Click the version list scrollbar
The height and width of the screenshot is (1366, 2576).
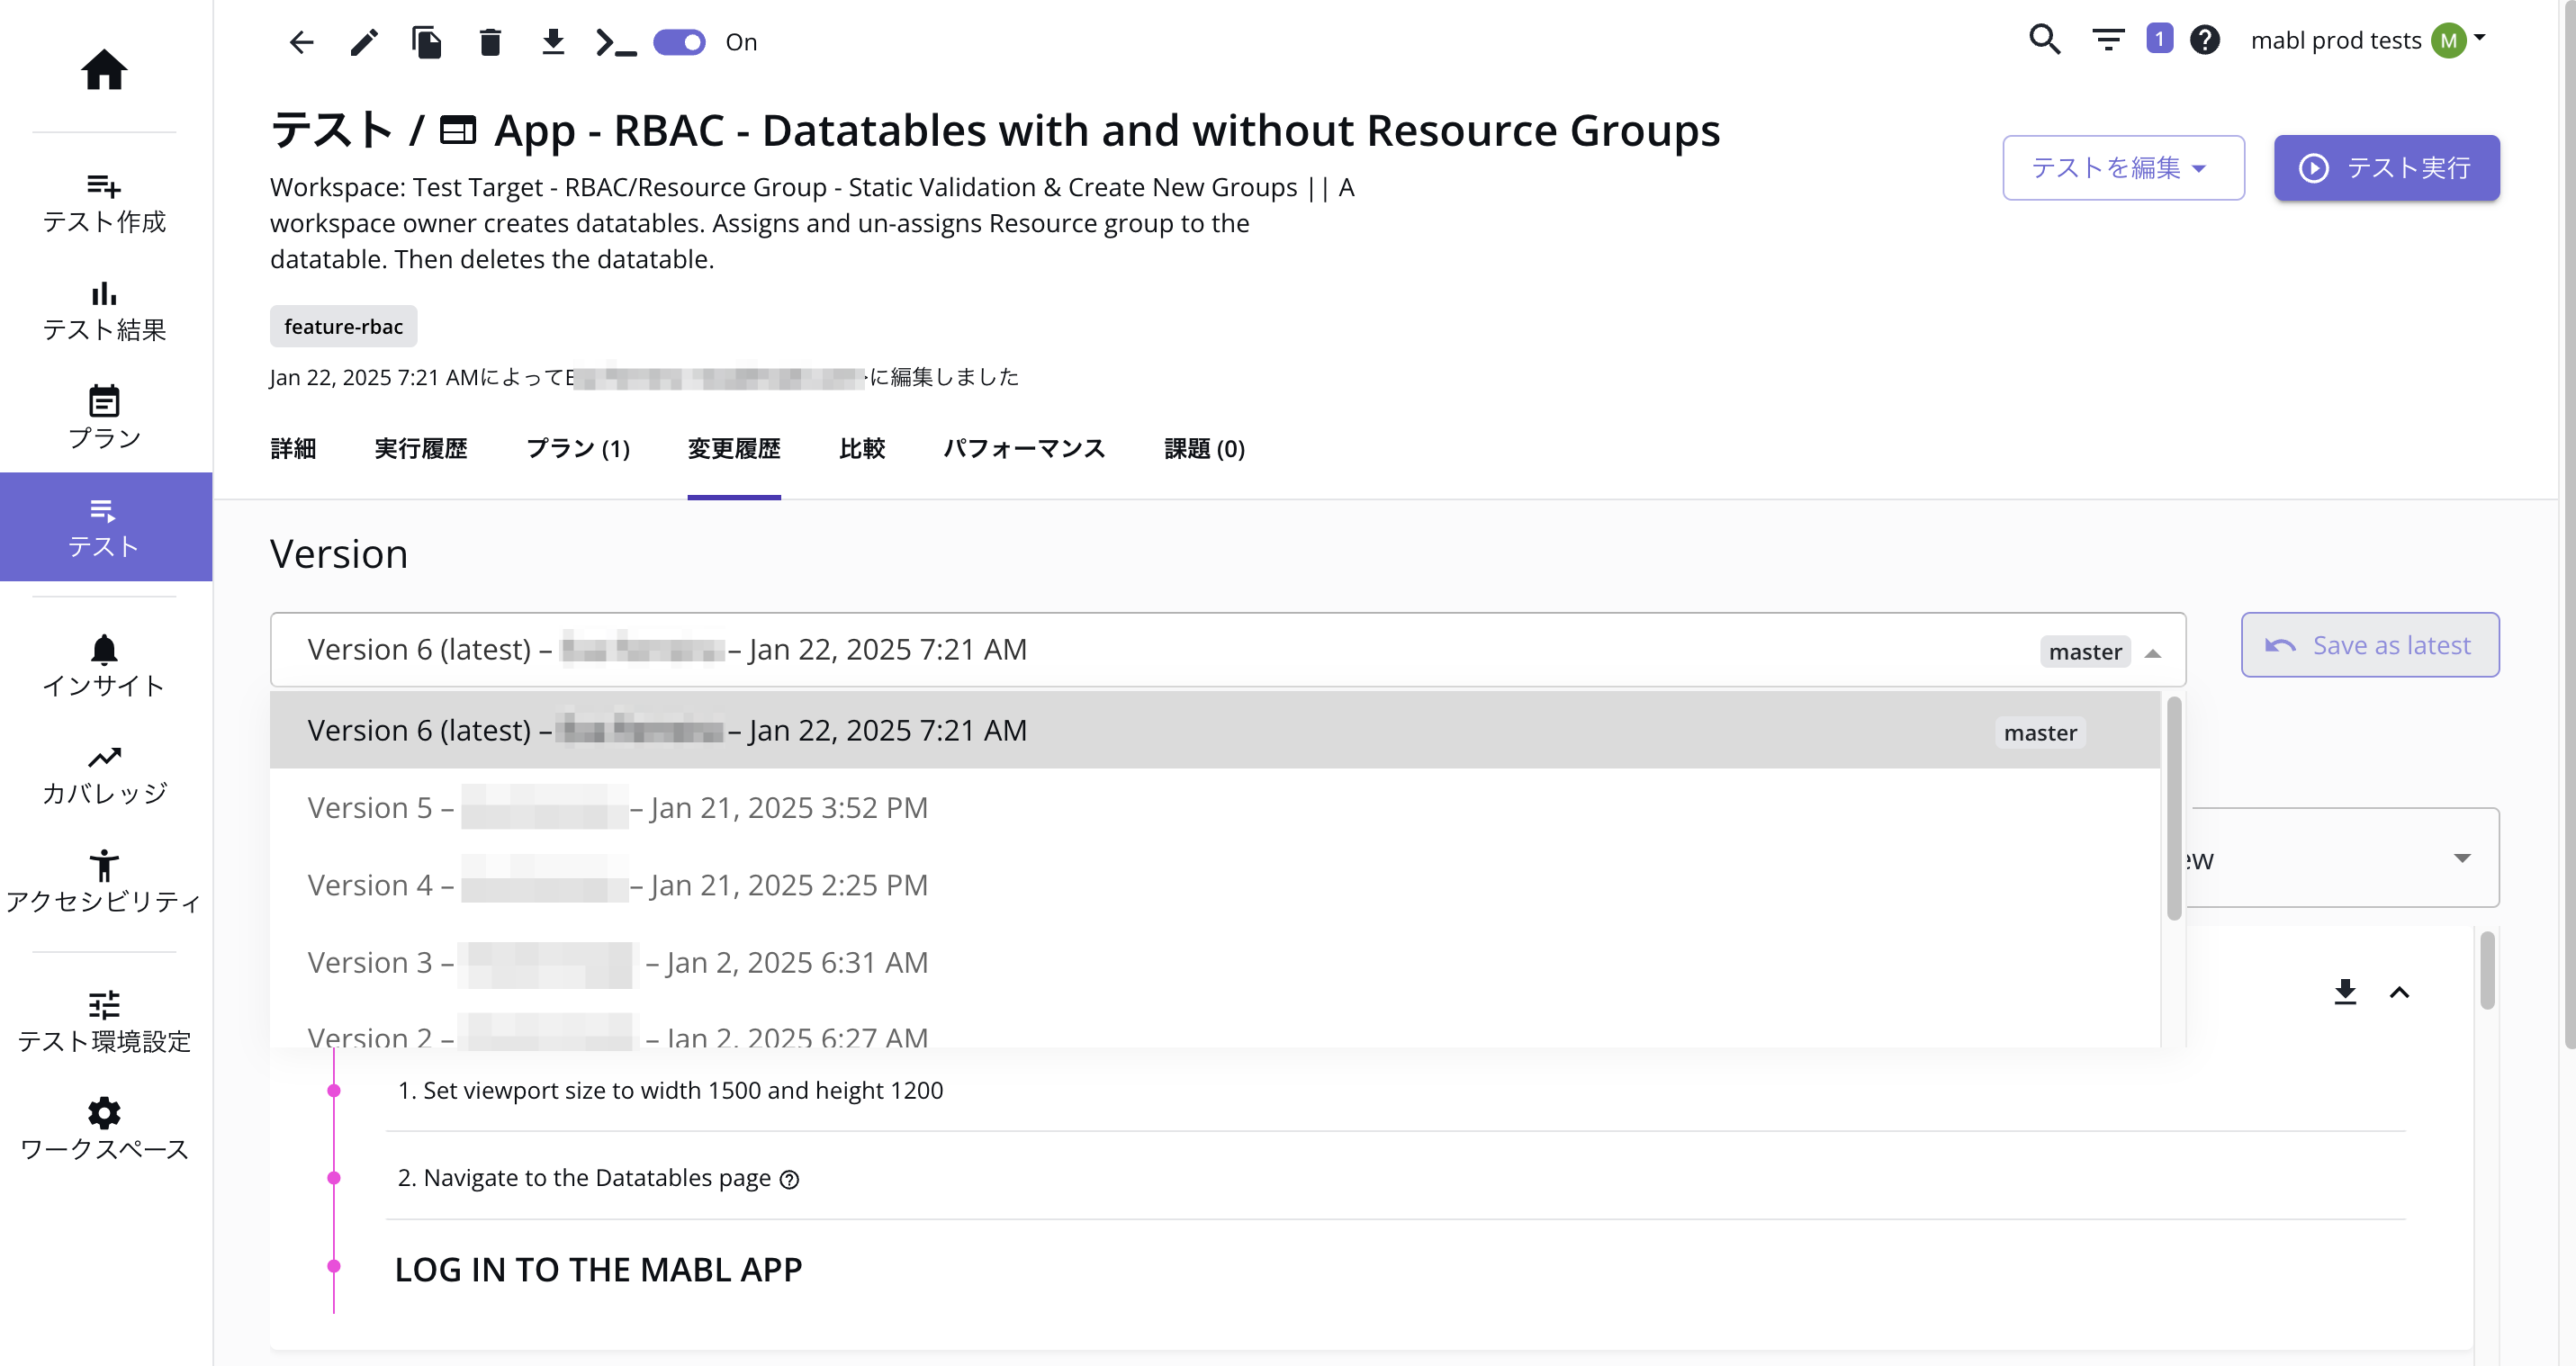pos(2173,808)
